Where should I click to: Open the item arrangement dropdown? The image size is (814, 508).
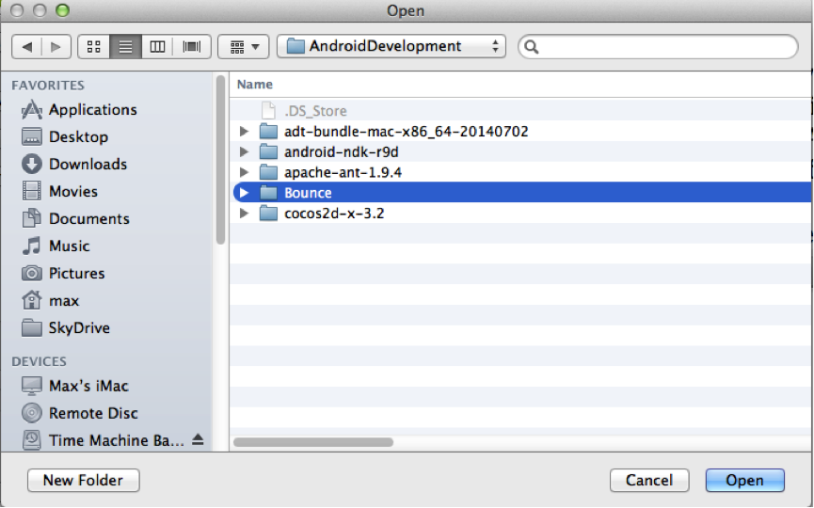coord(244,47)
